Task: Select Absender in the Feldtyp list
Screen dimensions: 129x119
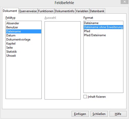Action: click(24, 23)
